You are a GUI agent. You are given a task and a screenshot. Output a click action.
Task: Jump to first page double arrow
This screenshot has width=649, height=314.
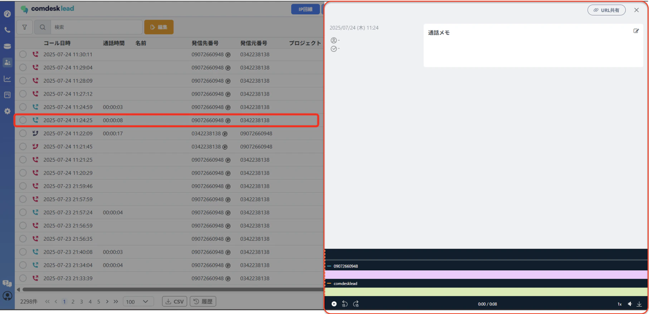[47, 302]
